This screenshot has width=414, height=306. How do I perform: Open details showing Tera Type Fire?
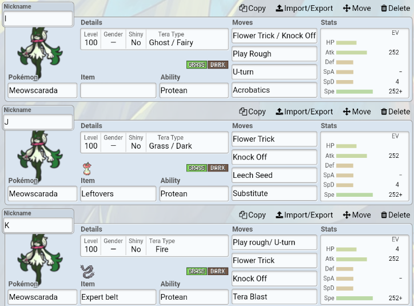click(x=154, y=245)
